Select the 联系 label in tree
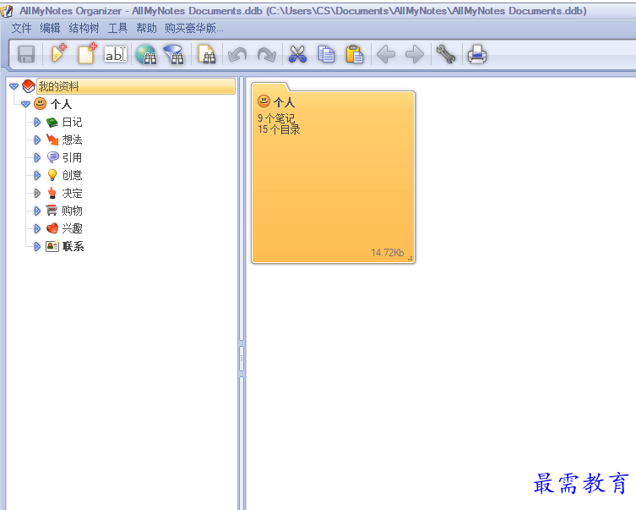The image size is (636, 510). tap(73, 246)
